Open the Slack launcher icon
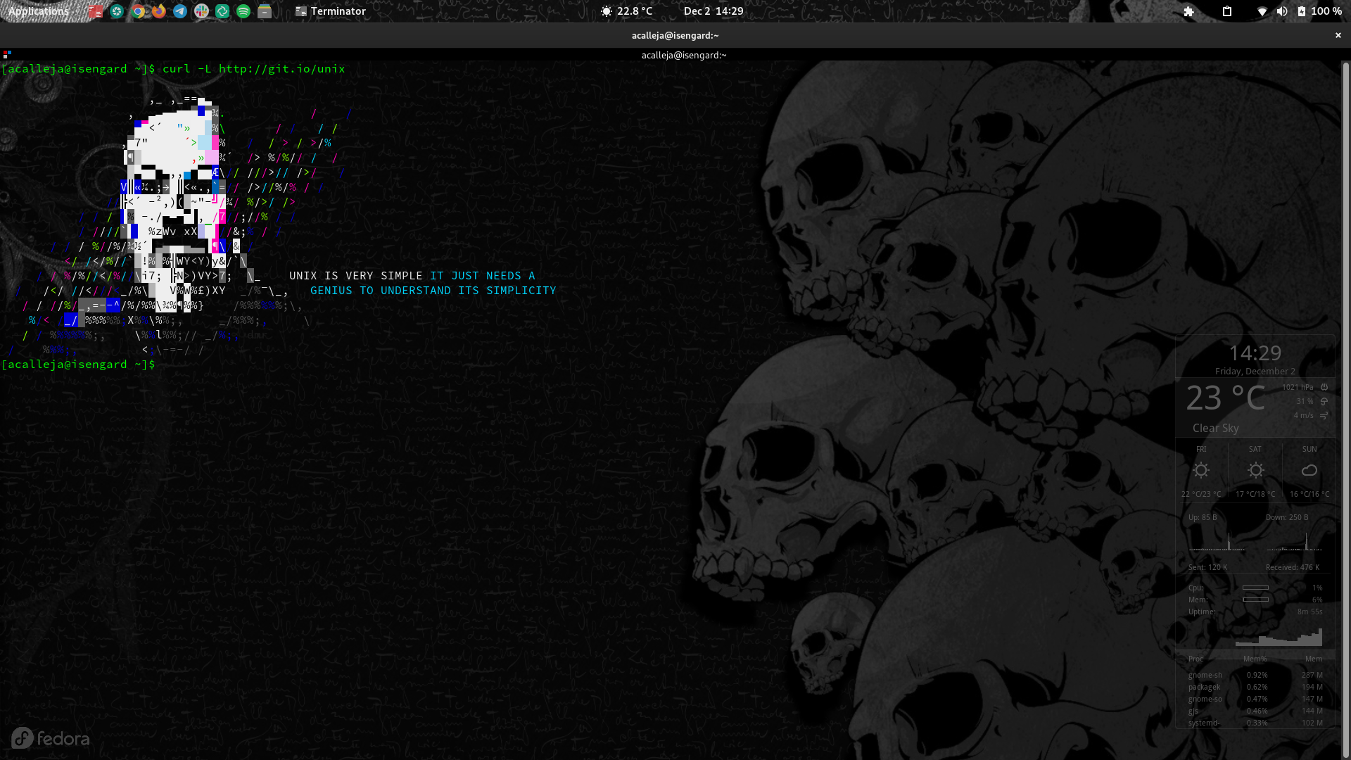 (201, 11)
